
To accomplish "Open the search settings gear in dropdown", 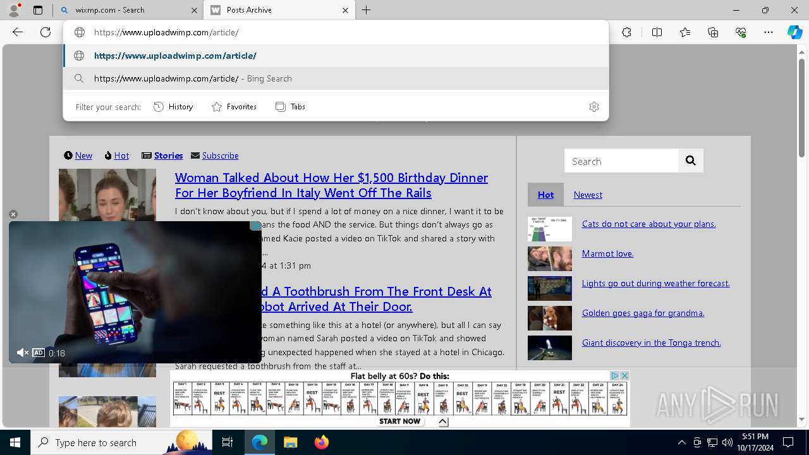I will (594, 107).
